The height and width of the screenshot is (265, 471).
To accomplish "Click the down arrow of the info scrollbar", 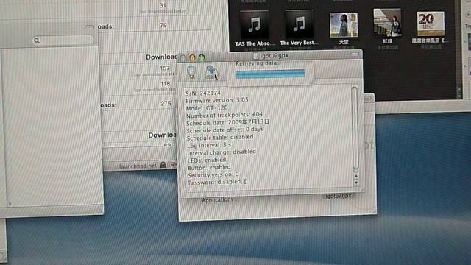I will (356, 182).
